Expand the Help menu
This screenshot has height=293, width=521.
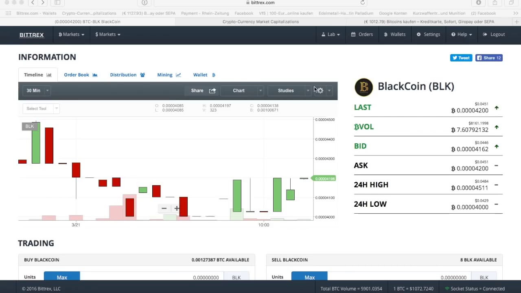pos(462,35)
